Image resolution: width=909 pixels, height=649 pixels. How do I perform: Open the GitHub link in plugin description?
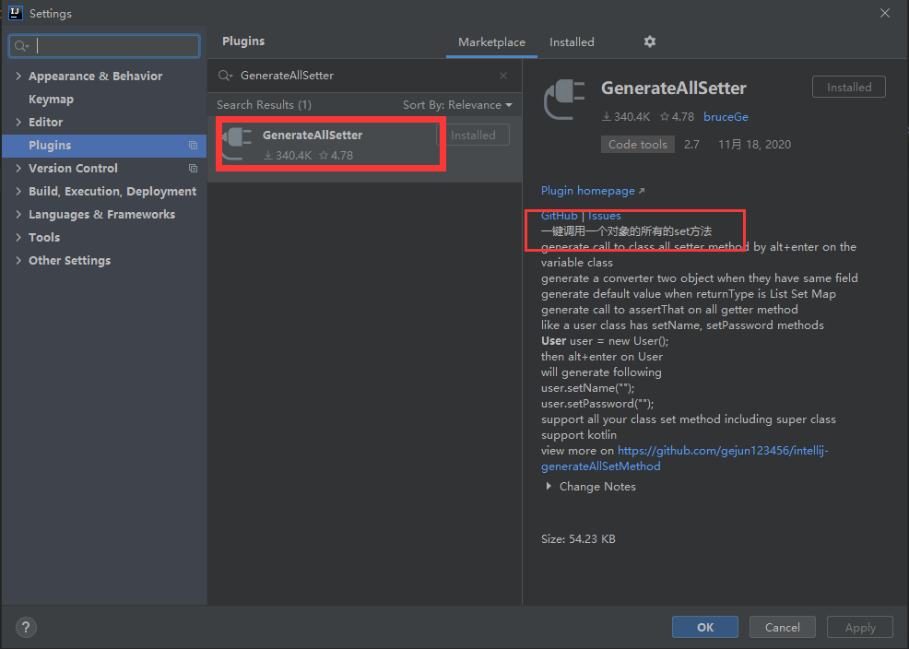coord(559,216)
